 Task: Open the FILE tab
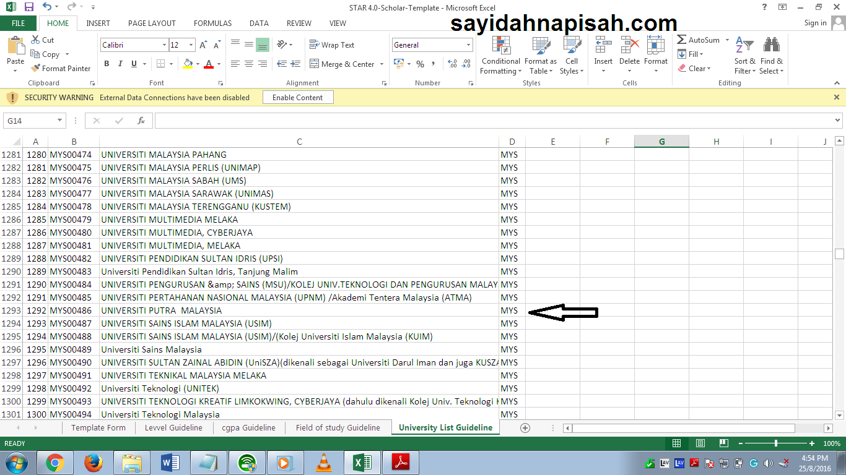coord(19,23)
